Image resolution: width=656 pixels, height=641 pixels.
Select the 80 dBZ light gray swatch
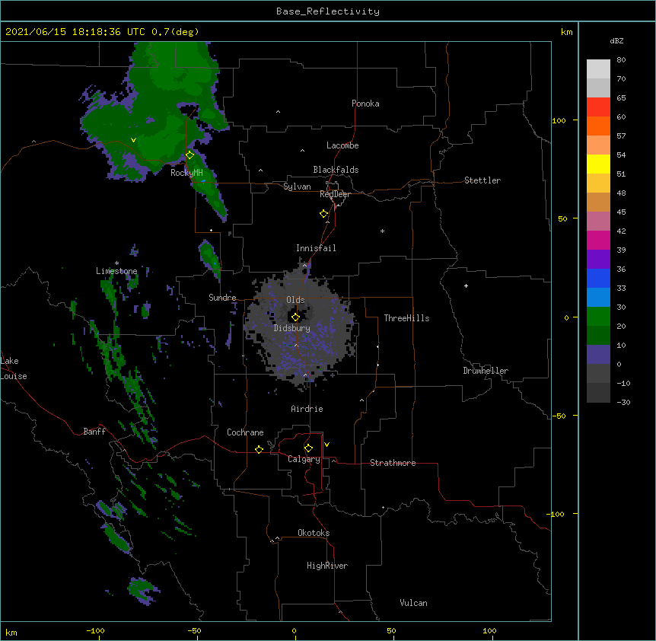(x=598, y=69)
